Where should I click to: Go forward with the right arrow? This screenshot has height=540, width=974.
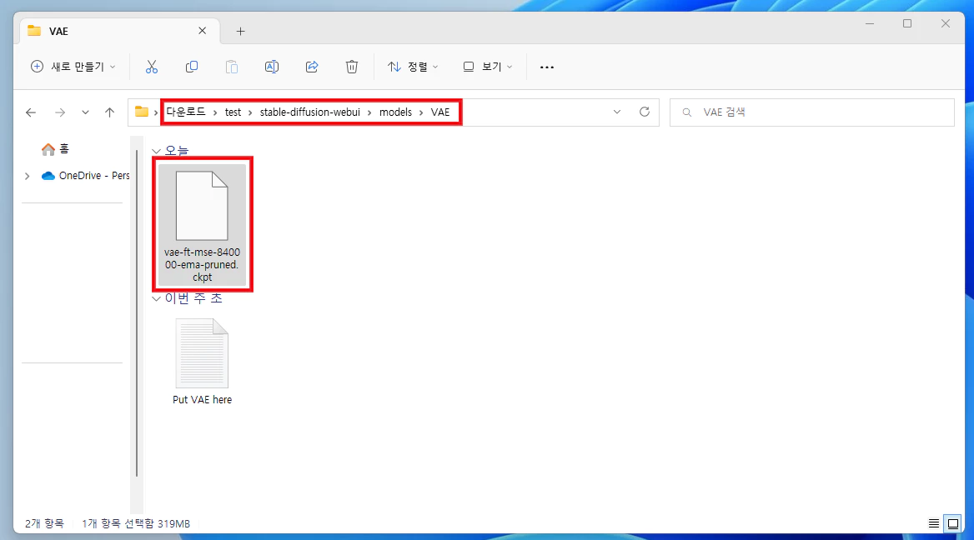point(60,112)
